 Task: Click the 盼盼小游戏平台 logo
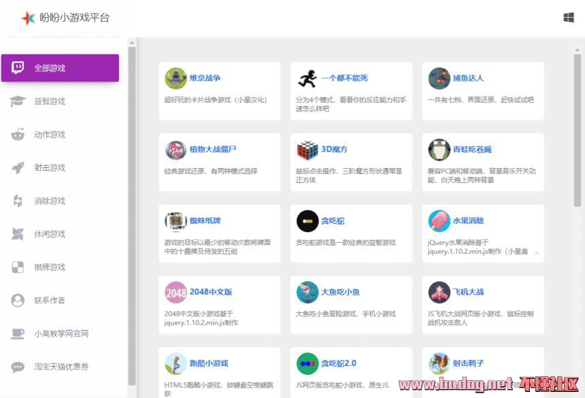click(x=65, y=18)
